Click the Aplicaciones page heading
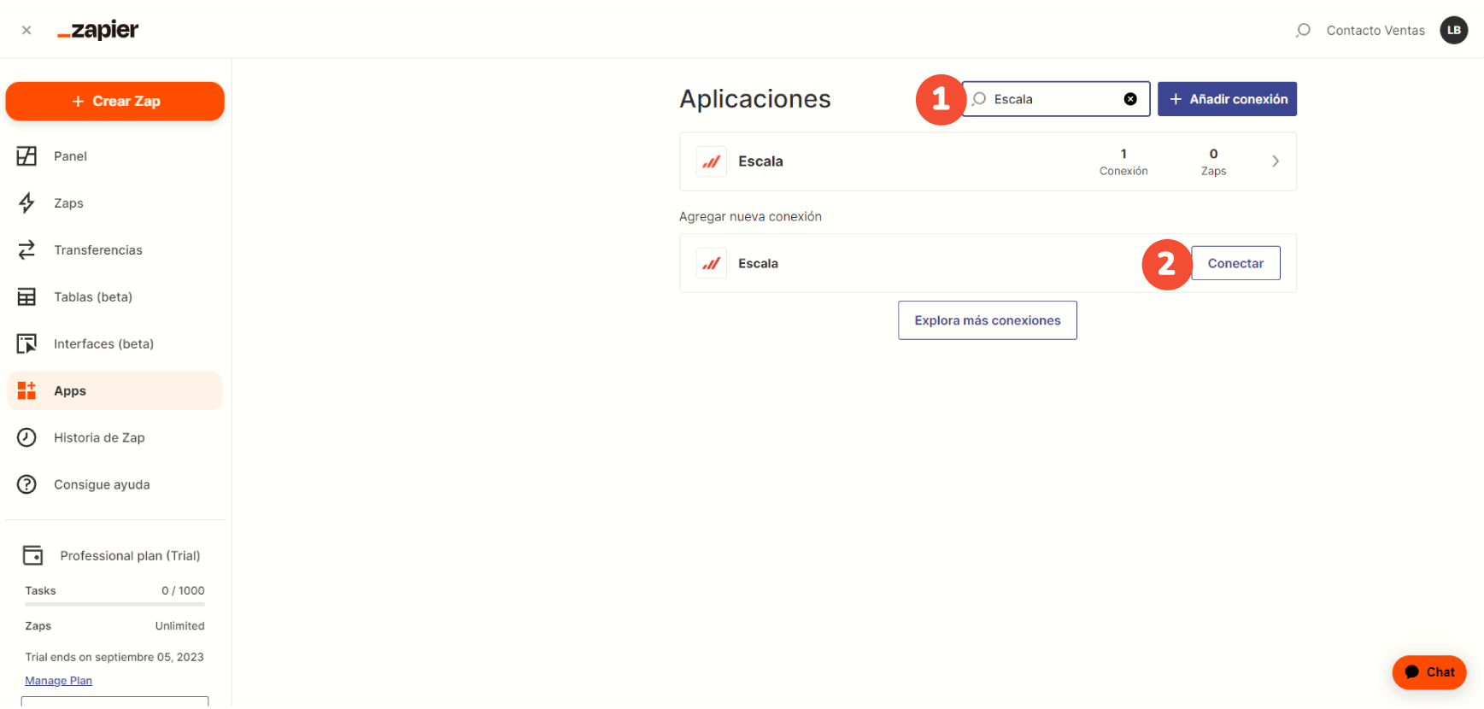 [x=754, y=99]
